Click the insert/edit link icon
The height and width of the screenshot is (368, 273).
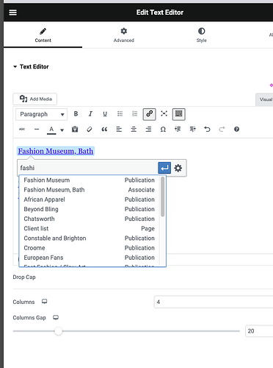[x=149, y=114]
